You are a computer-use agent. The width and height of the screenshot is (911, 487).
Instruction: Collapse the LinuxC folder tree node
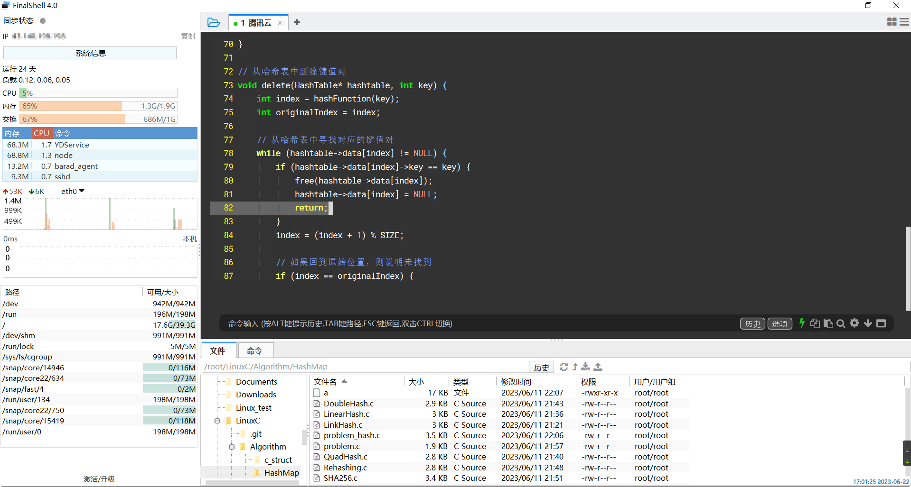(x=217, y=421)
